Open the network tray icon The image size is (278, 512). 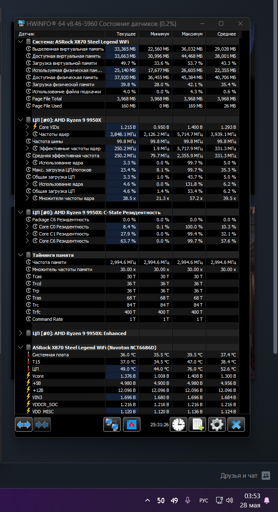219,500
